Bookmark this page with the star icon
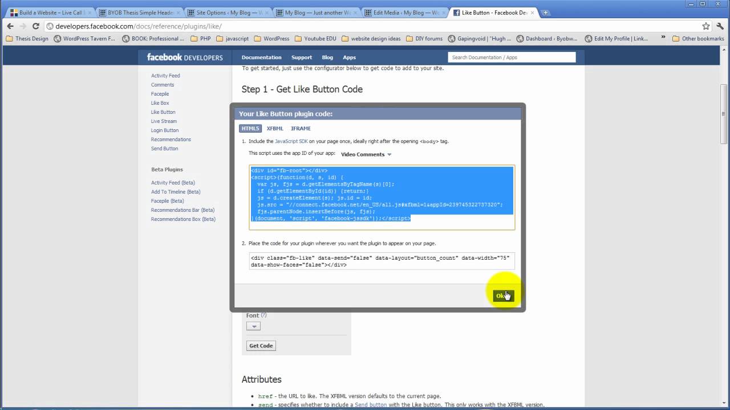730x410 pixels. tap(706, 26)
